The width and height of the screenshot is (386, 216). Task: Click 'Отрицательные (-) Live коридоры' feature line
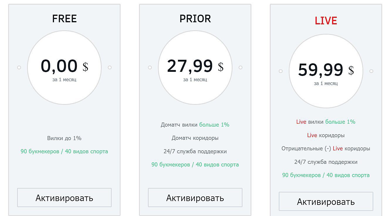326,149
